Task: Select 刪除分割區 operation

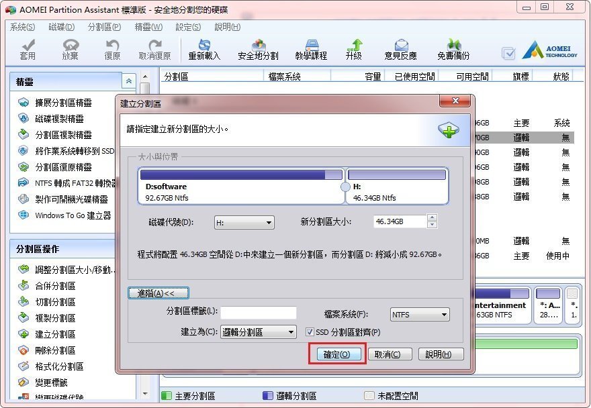Action: [x=47, y=350]
